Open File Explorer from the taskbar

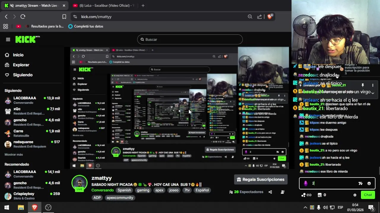(21, 207)
